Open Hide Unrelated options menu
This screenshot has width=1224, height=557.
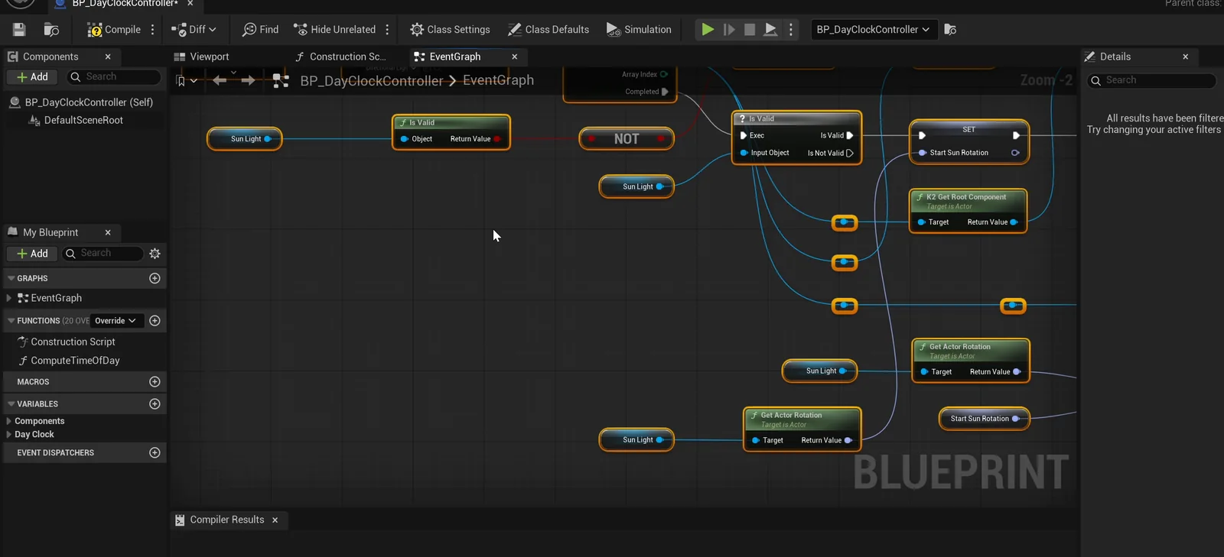387,30
